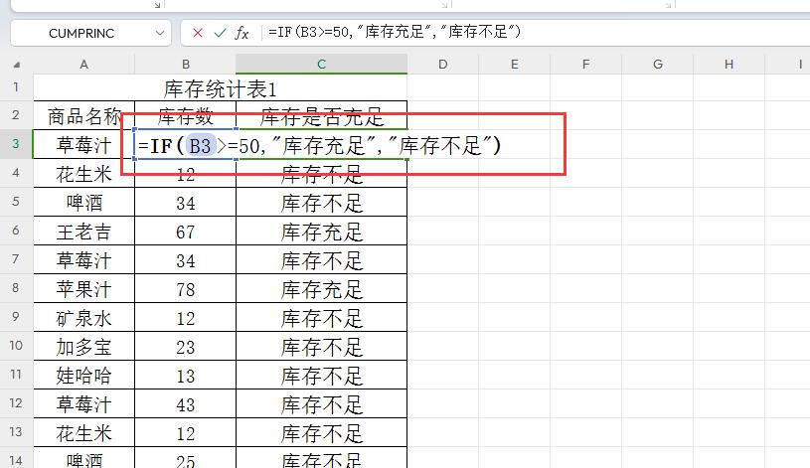
Task: Select column D header
Action: click(442, 64)
